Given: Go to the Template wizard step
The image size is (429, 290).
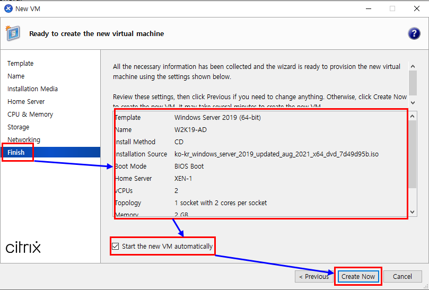Looking at the screenshot, I should click(20, 63).
